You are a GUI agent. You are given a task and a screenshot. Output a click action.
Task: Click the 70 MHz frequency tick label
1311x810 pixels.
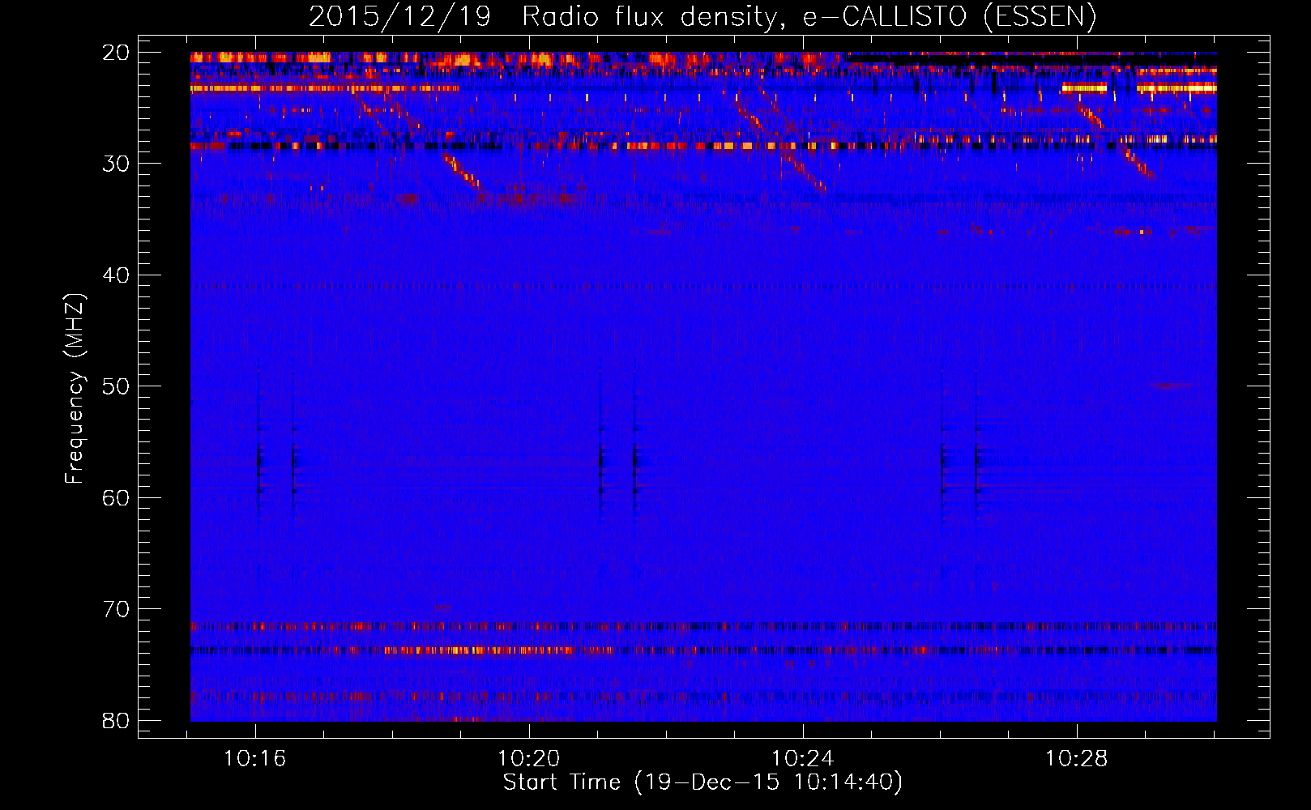point(116,609)
